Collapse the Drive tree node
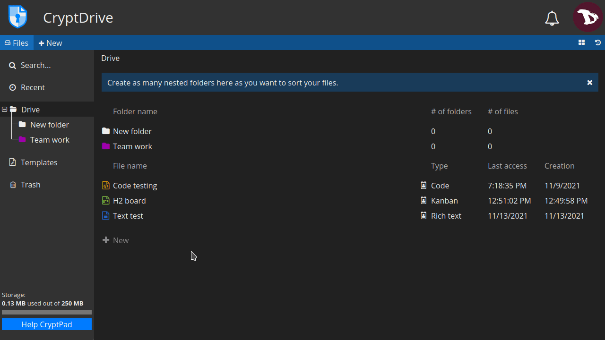This screenshot has height=340, width=605. click(x=5, y=110)
